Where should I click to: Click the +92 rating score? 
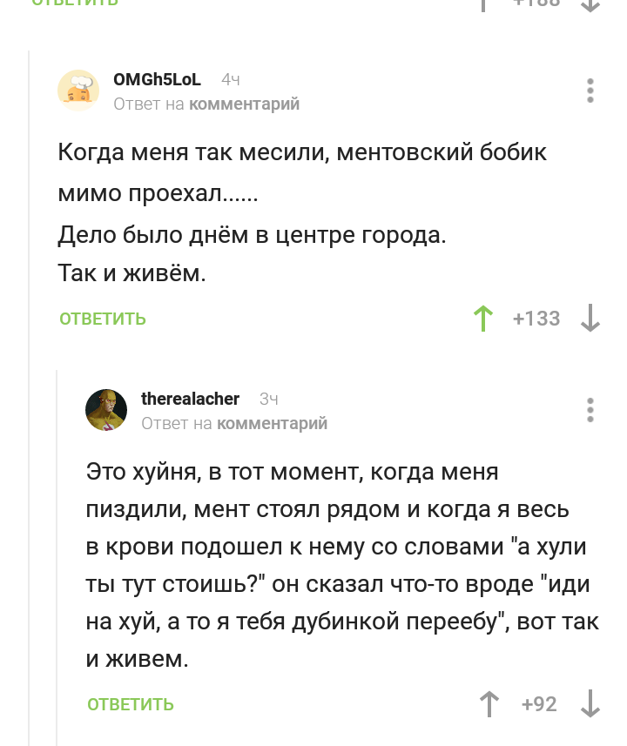[x=539, y=703]
